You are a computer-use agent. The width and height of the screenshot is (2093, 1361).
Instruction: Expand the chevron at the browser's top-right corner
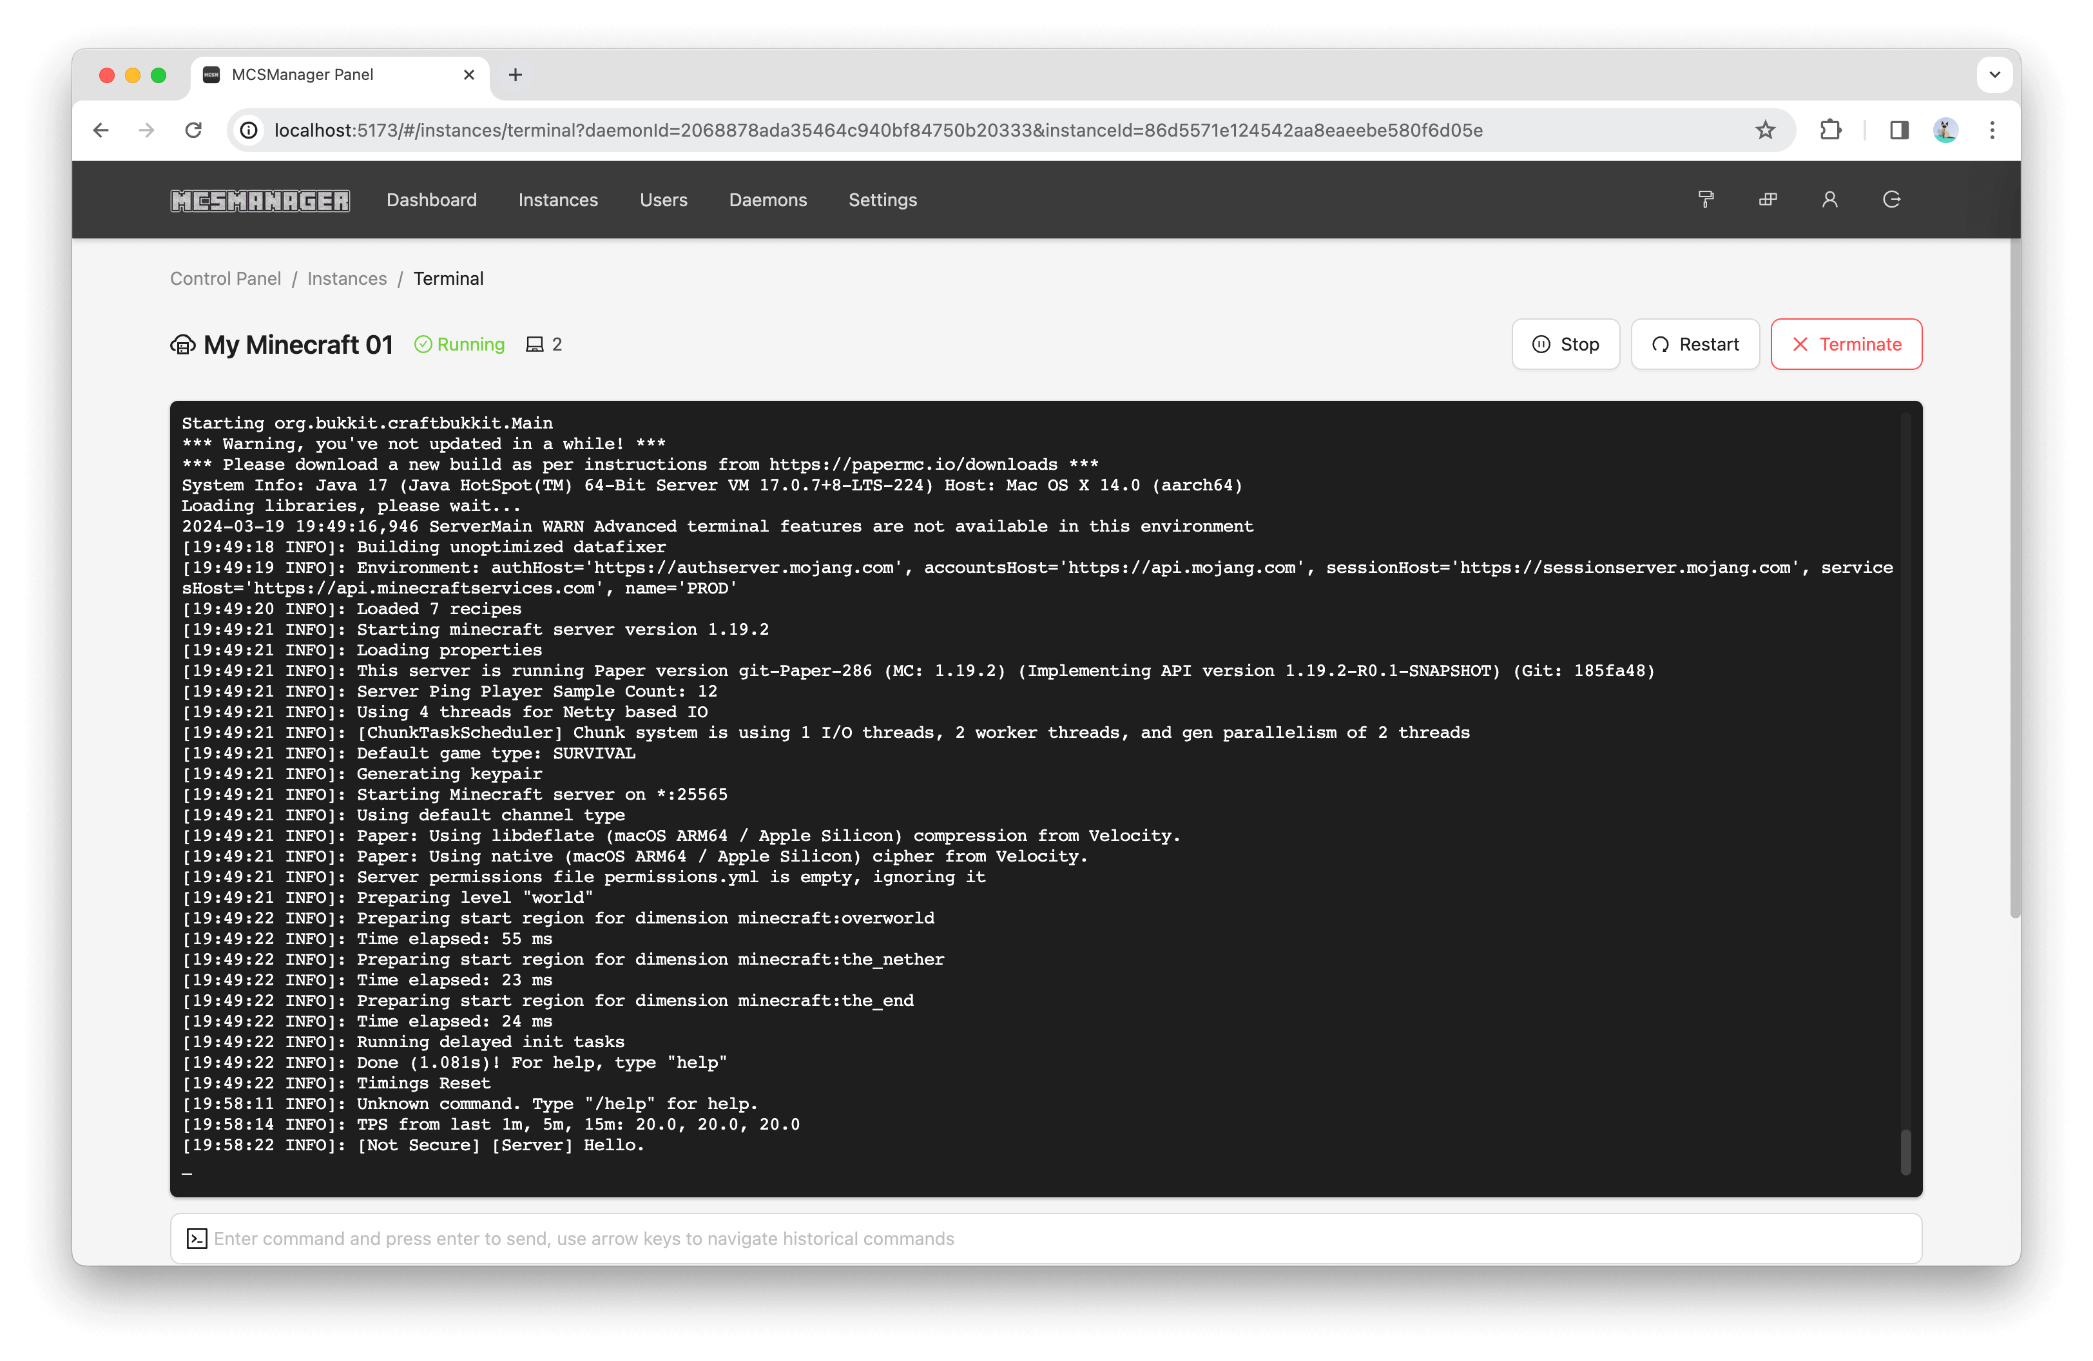click(1994, 75)
